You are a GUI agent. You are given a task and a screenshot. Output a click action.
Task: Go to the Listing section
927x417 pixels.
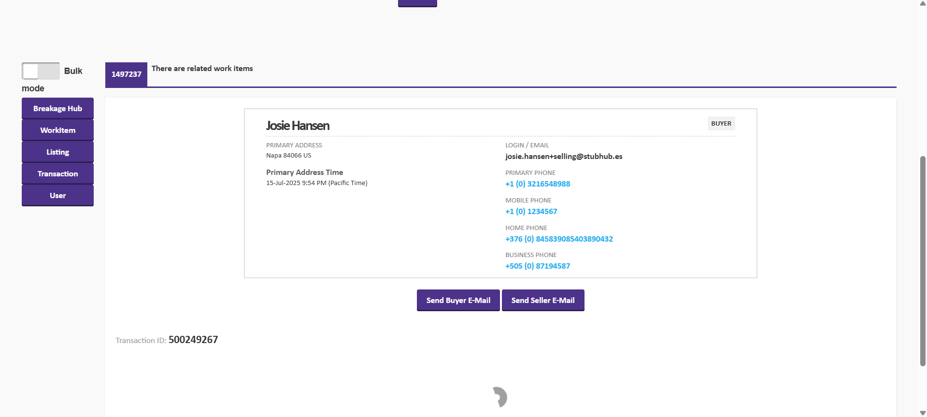(x=57, y=152)
